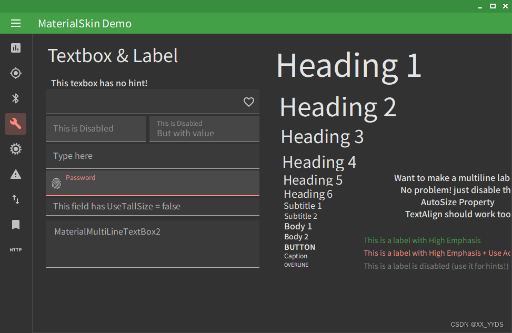Open the location target sidebar tab

[16, 73]
